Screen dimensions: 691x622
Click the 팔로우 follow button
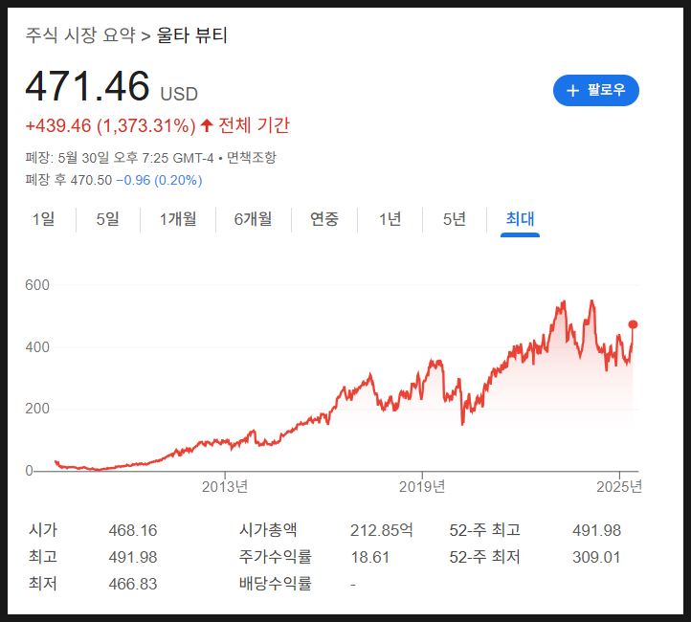[596, 90]
